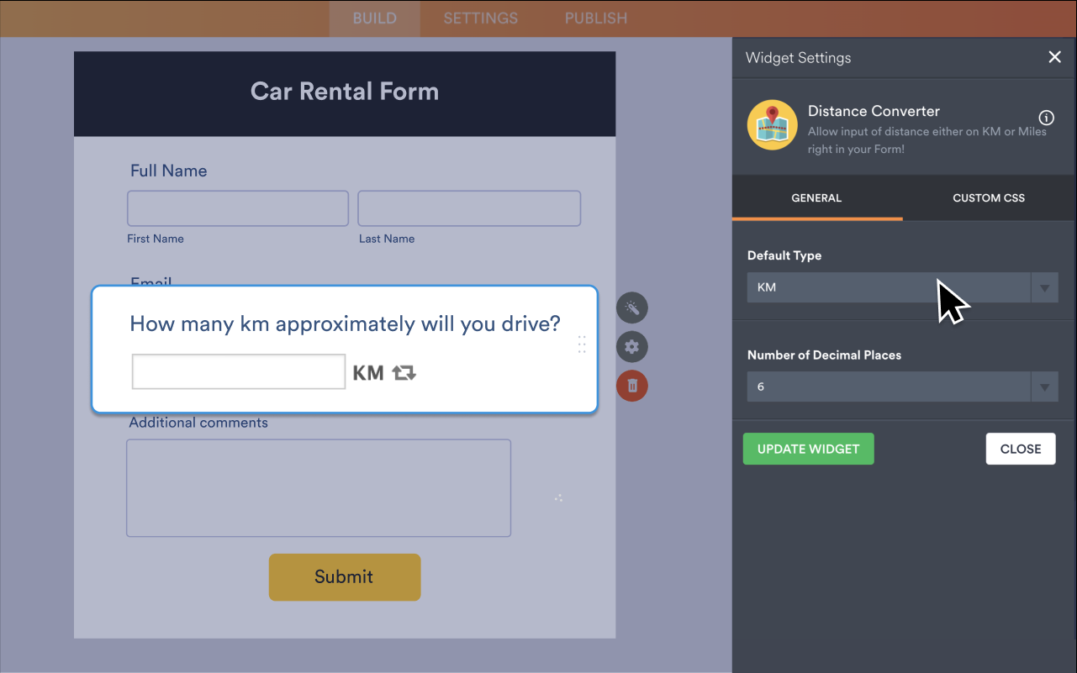Click the magic wand widget icon
This screenshot has width=1077, height=673.
(632, 308)
